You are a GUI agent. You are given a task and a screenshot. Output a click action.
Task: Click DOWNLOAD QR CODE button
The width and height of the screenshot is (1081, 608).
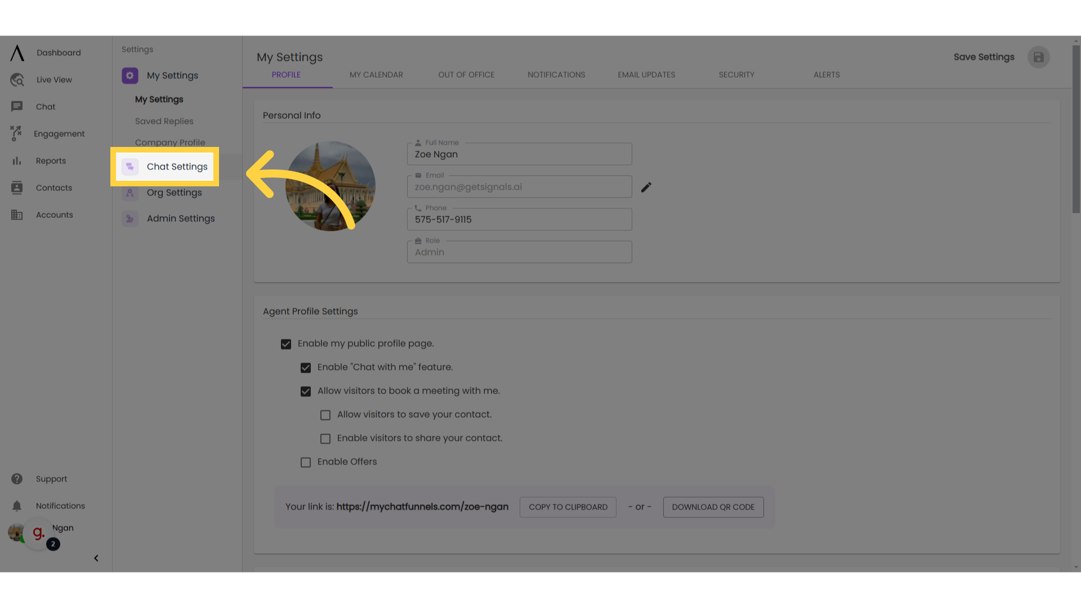713,507
